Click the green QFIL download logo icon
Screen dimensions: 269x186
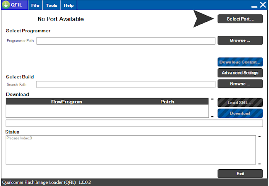(x=5, y=5)
